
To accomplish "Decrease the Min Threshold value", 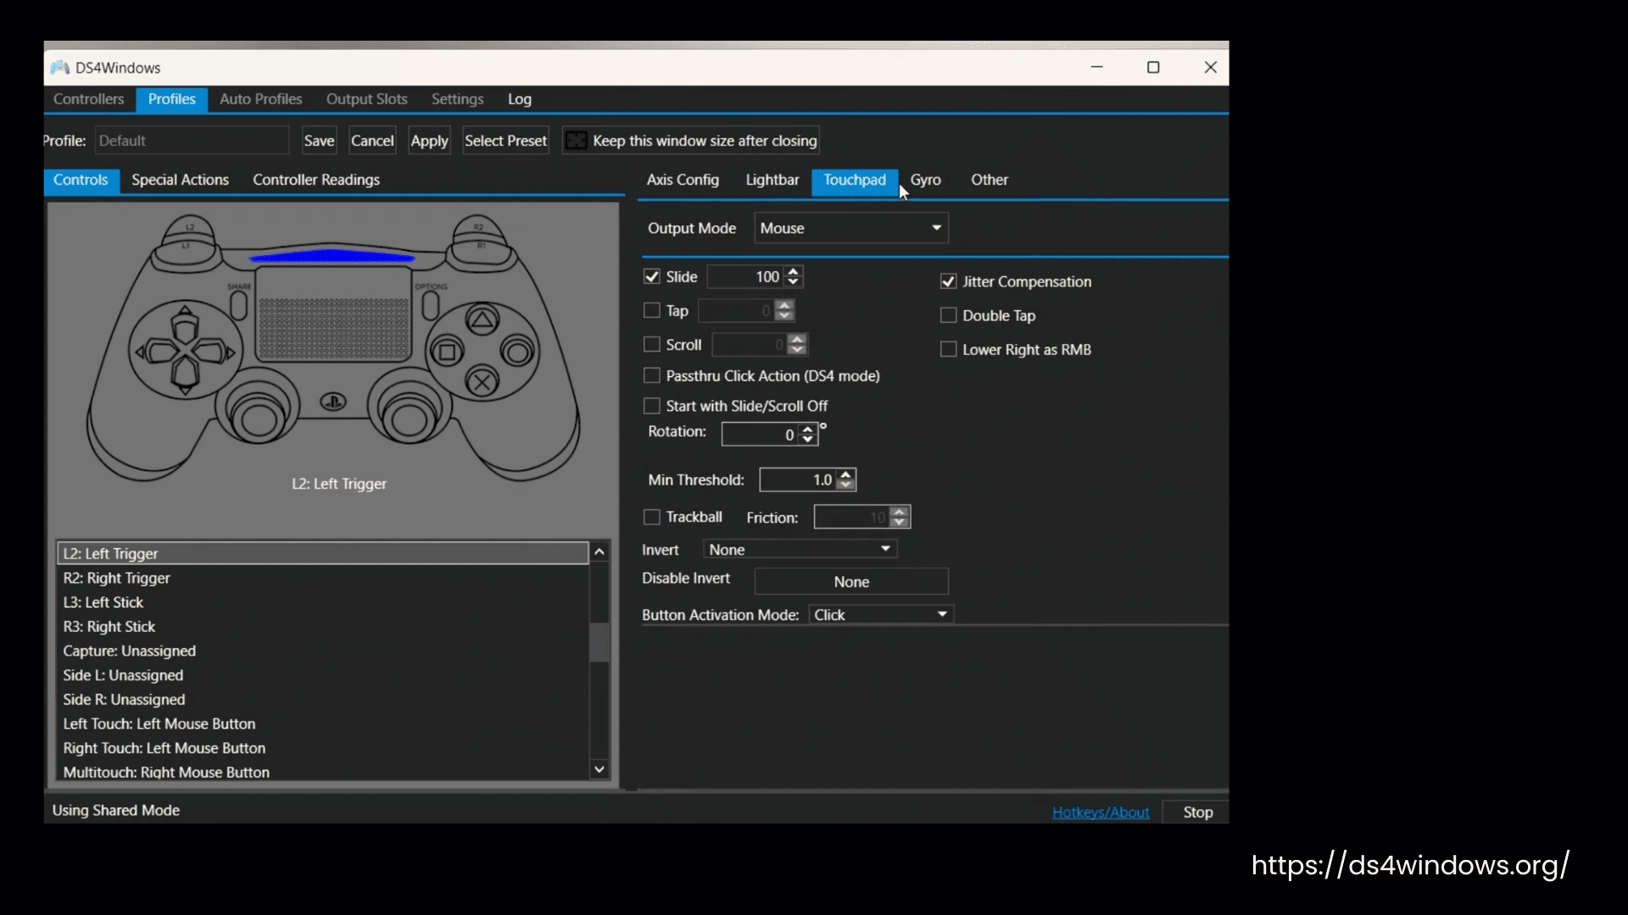I will point(845,485).
